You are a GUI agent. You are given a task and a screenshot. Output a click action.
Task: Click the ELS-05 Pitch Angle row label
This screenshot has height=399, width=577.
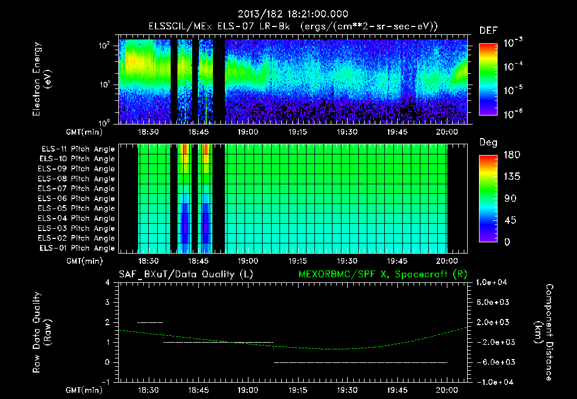[76, 209]
